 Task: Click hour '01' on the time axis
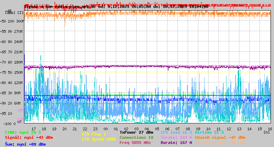116,129
